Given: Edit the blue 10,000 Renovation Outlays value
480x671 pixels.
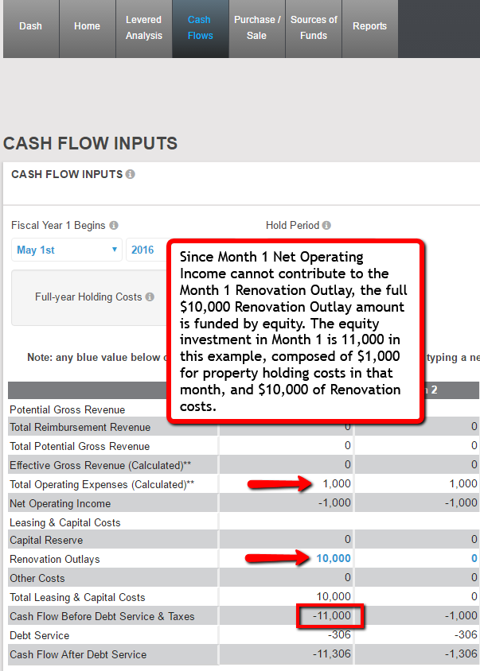Looking at the screenshot, I should 333,559.
